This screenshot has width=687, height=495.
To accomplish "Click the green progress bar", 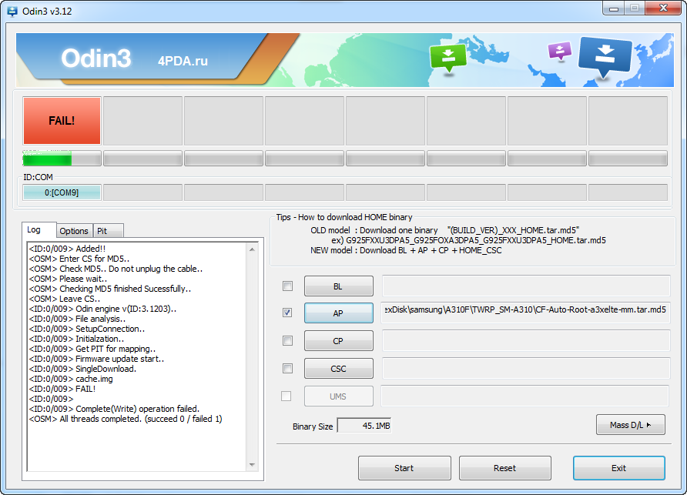I will [48, 159].
